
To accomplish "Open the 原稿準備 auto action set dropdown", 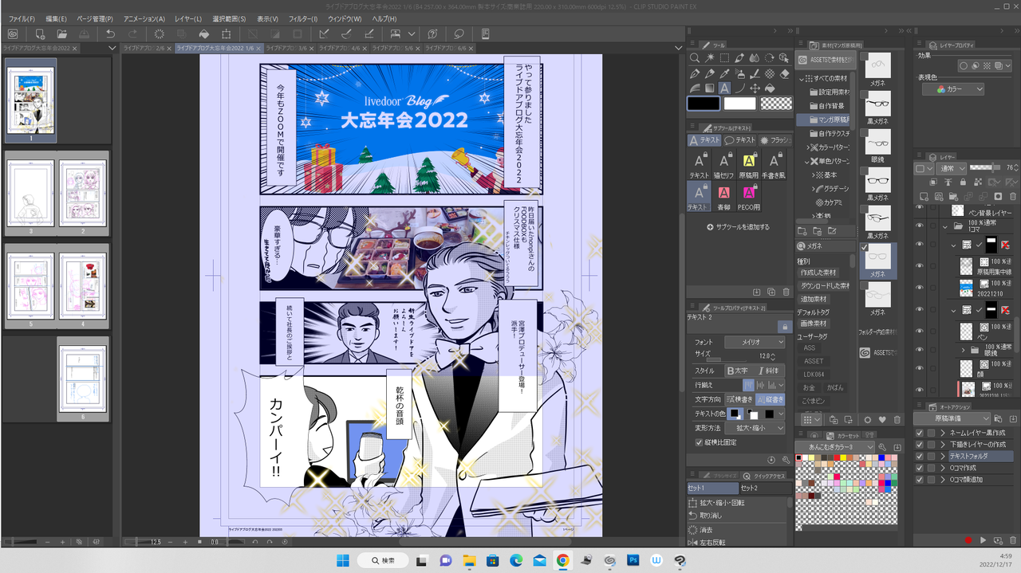I will tap(952, 418).
